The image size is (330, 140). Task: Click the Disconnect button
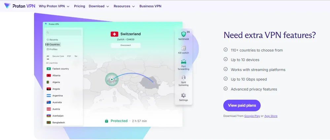pyautogui.click(x=126, y=45)
